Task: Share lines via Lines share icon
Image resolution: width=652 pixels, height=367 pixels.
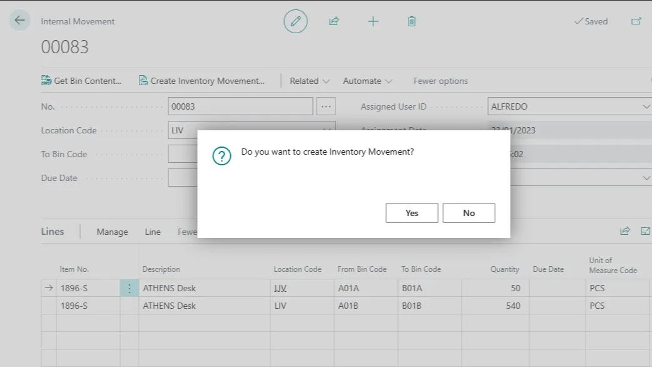Action: point(625,231)
